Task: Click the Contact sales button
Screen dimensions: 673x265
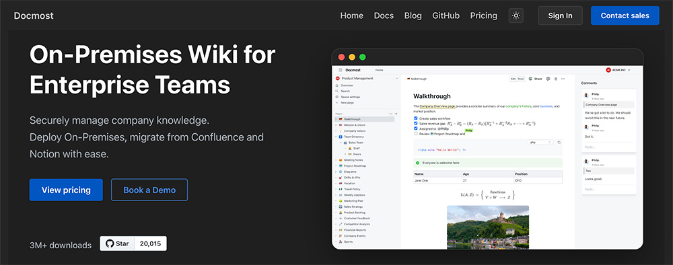Action: [625, 15]
